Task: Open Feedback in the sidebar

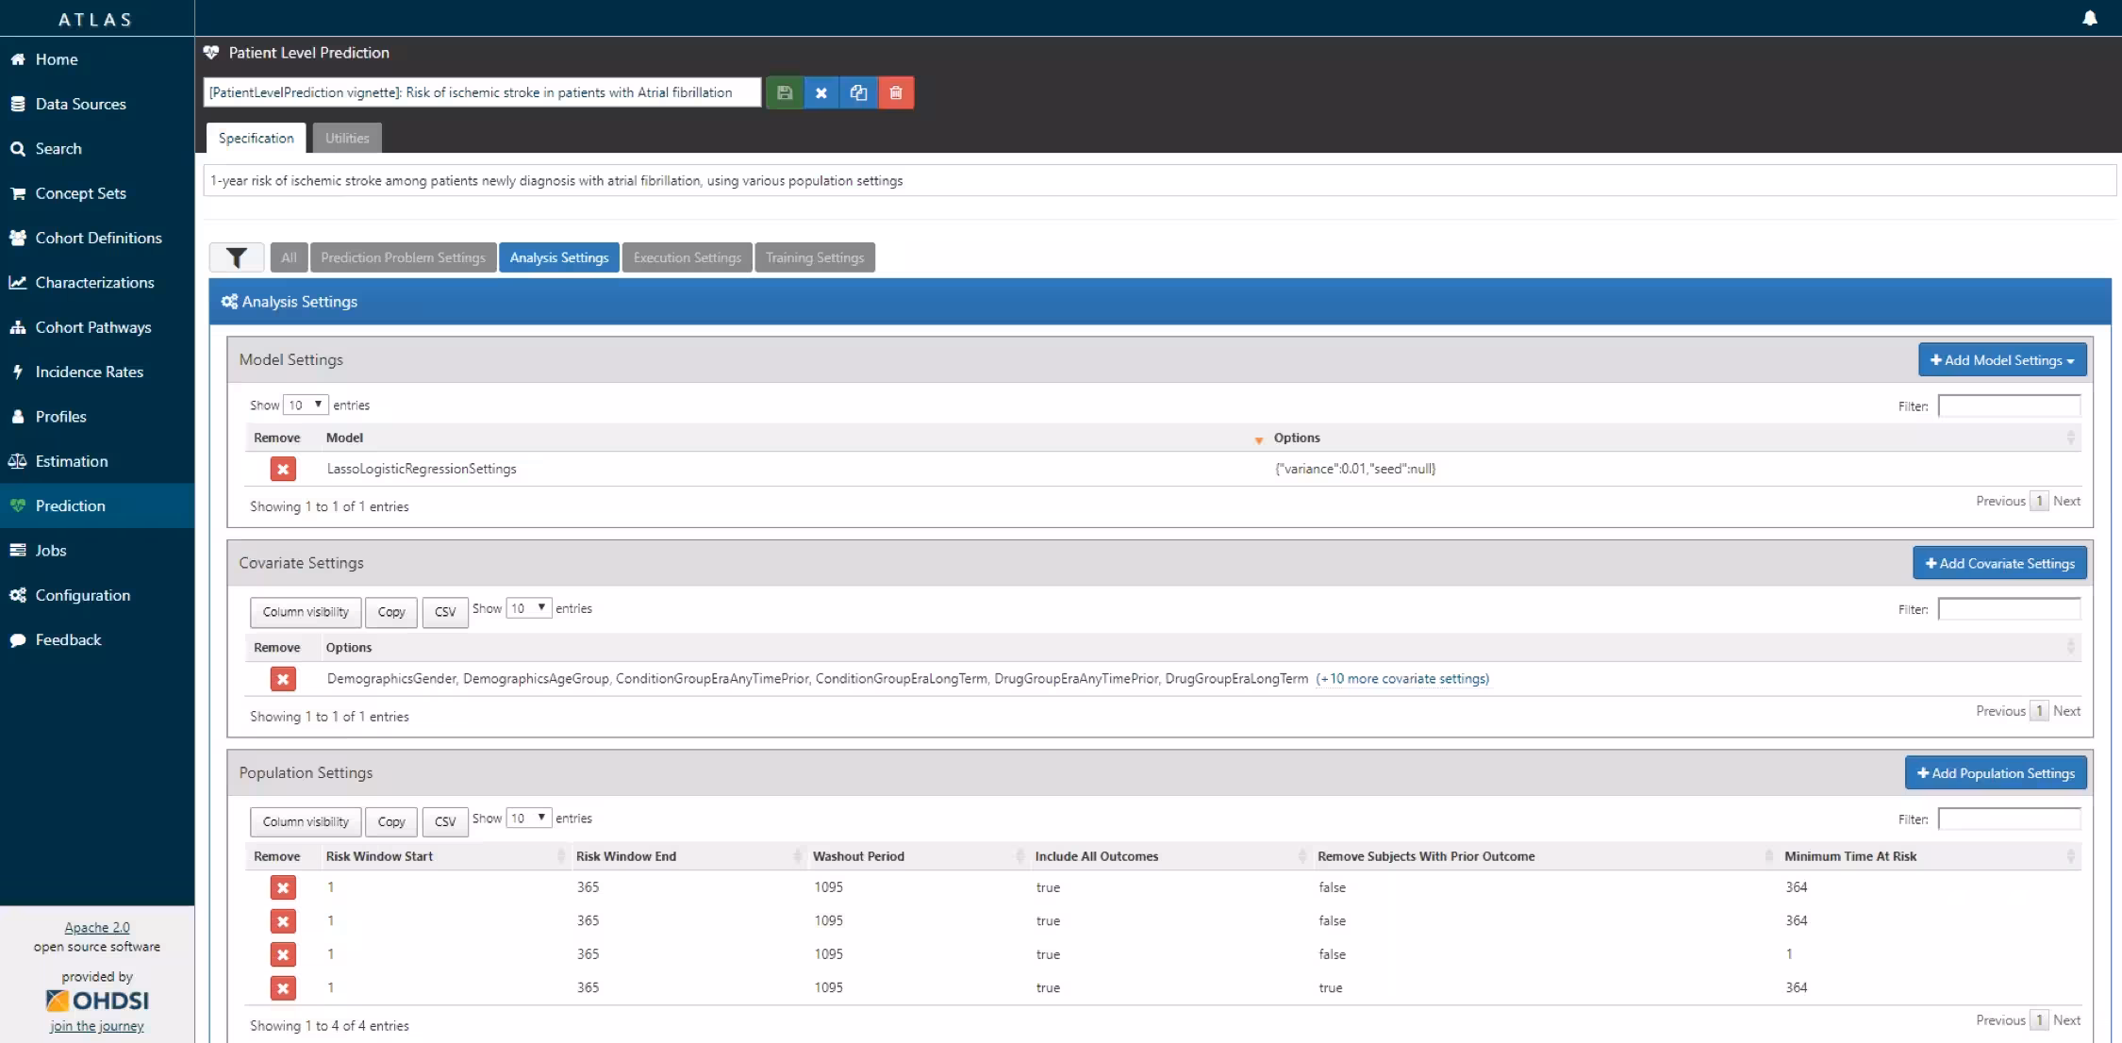Action: click(97, 639)
